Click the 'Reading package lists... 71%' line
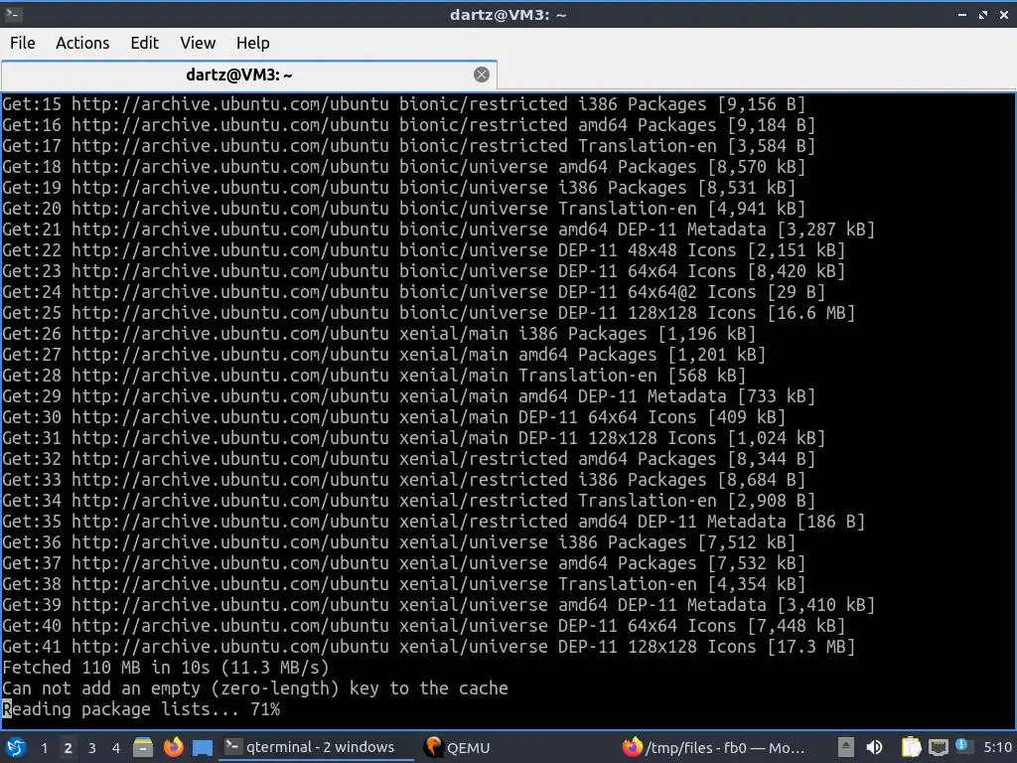Viewport: 1017px width, 763px height. 141,709
